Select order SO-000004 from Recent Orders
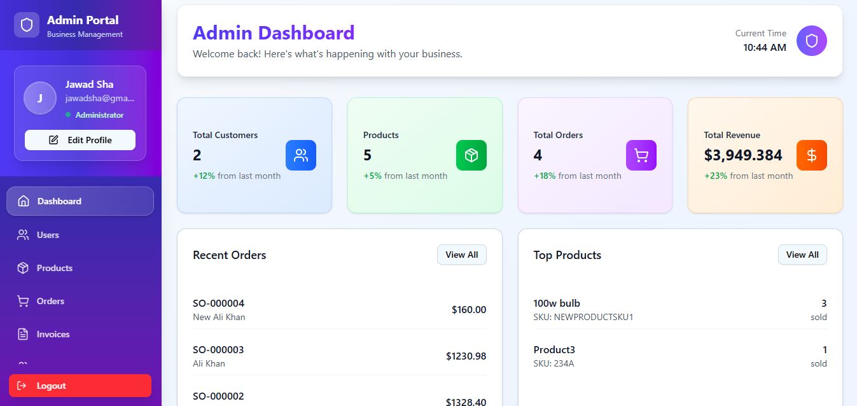This screenshot has height=406, width=857. [x=218, y=303]
